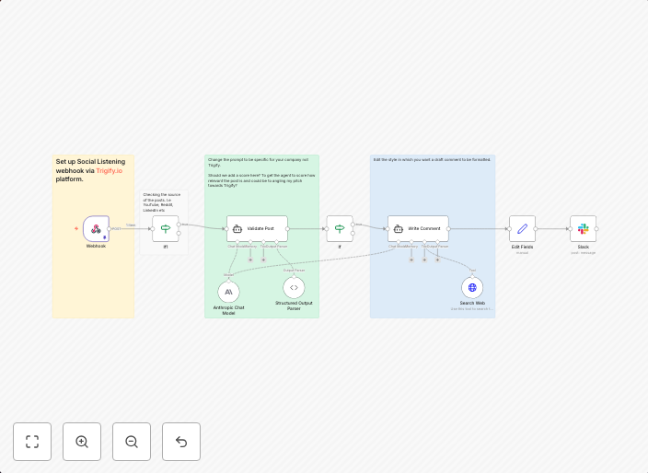Open the Structured Output Parser node

point(294,288)
